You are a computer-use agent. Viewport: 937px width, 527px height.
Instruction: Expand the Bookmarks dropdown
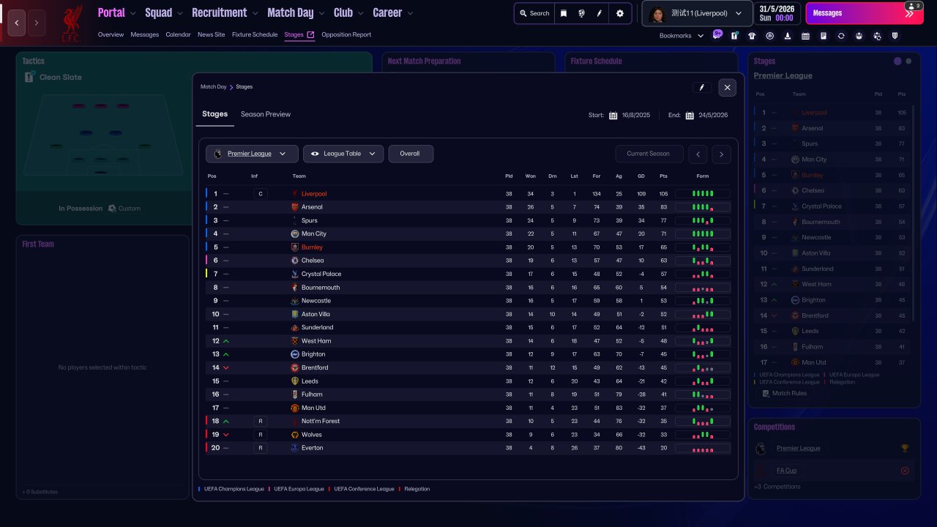[x=682, y=35]
